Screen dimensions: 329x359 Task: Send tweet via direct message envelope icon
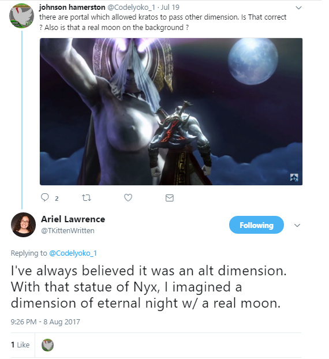pyautogui.click(x=170, y=198)
